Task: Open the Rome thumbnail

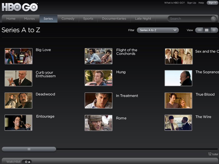Action: [99, 123]
